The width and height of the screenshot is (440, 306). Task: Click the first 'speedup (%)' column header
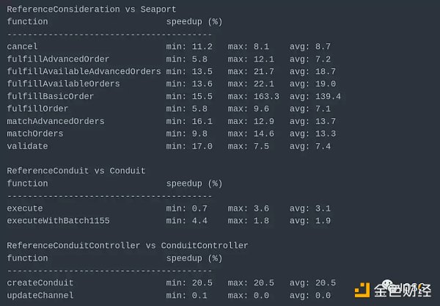point(194,22)
